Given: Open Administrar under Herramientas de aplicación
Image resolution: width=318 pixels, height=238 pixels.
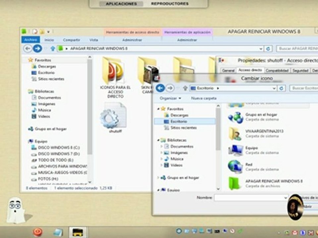Looking at the screenshot, I should (x=187, y=40).
